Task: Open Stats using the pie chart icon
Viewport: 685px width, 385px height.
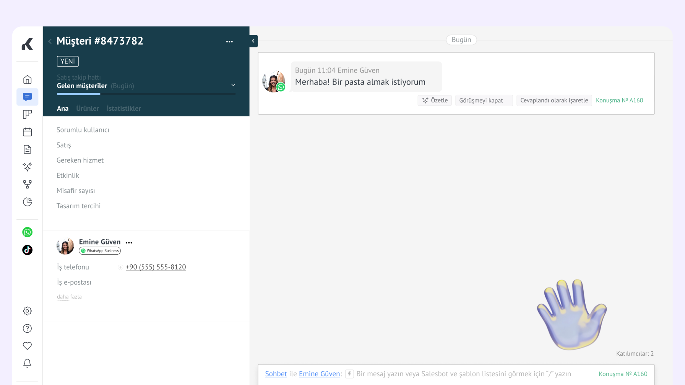Action: 27,202
